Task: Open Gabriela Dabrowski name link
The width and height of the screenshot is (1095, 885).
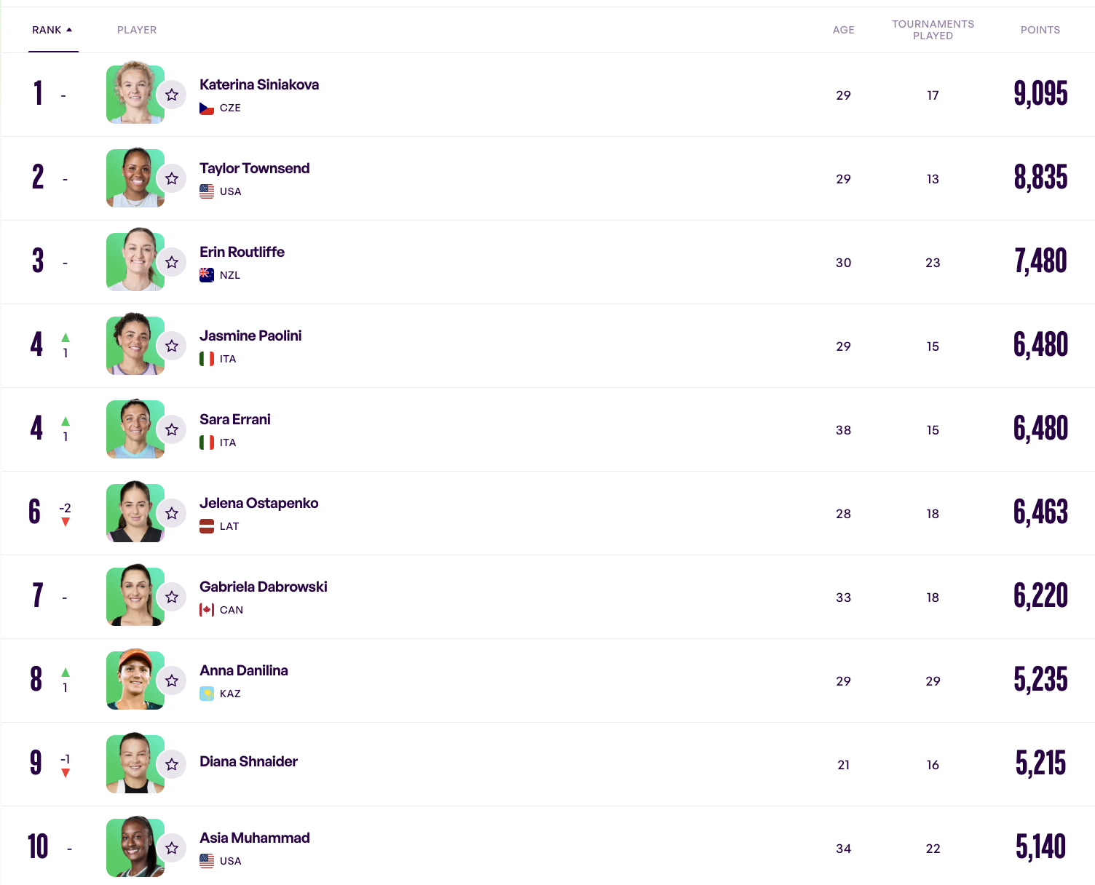Action: tap(264, 587)
